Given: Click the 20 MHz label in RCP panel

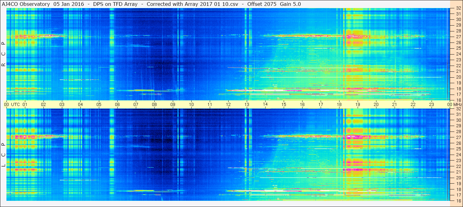Looking at the screenshot, I should (458, 77).
